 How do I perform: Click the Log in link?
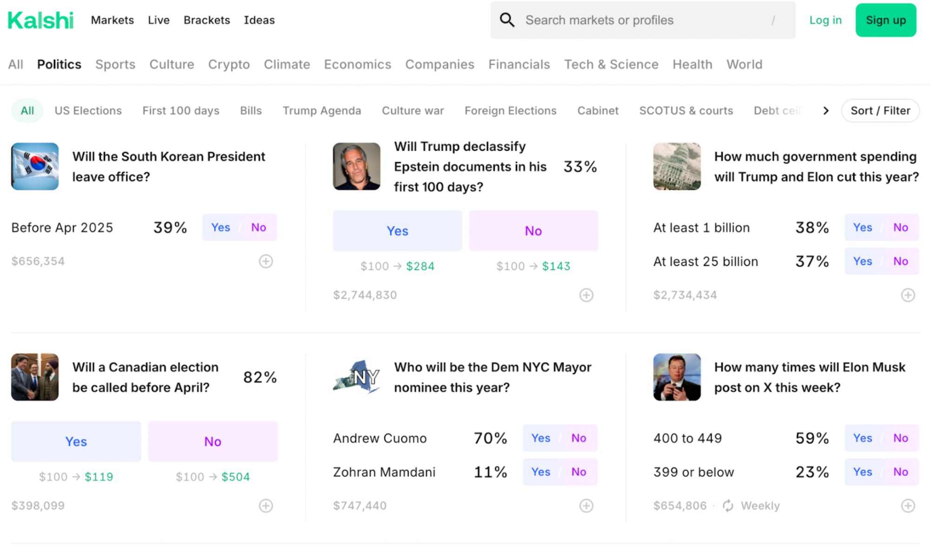click(x=825, y=20)
